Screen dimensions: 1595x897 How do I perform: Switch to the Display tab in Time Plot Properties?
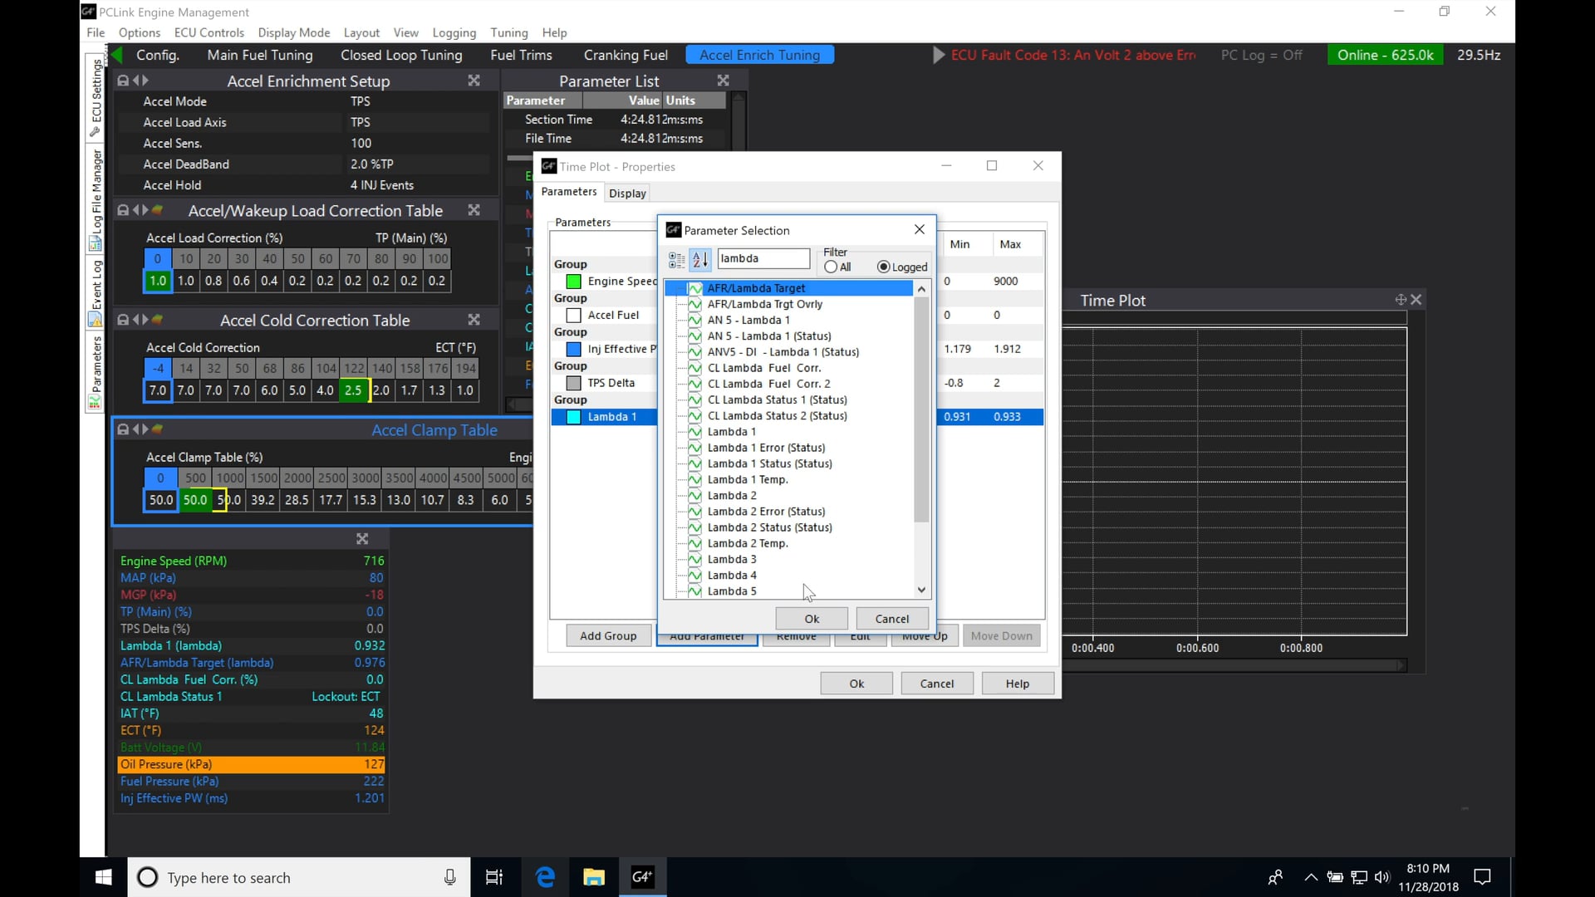coord(627,193)
